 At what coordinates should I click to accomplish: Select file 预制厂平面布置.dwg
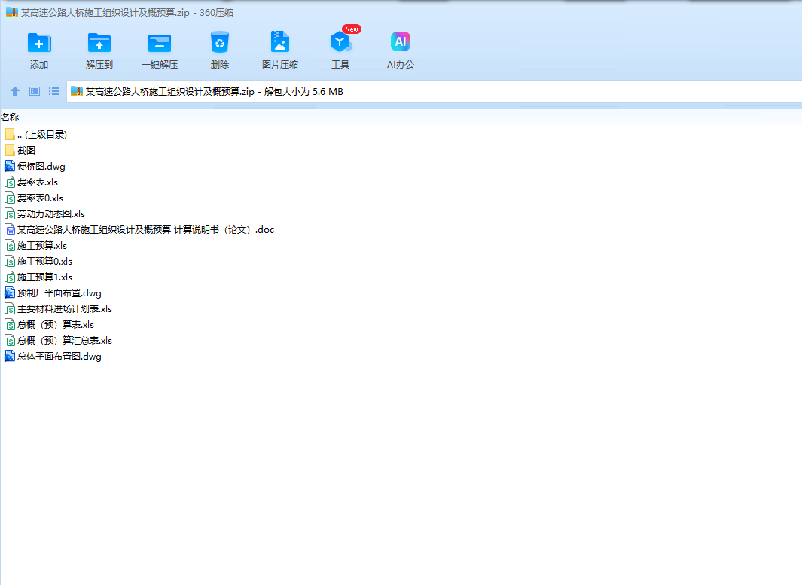pos(53,293)
